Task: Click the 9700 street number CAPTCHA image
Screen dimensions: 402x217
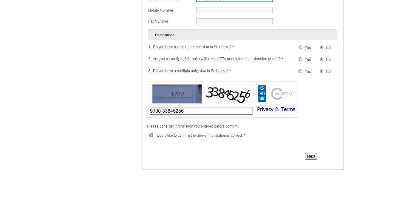Action: (177, 94)
